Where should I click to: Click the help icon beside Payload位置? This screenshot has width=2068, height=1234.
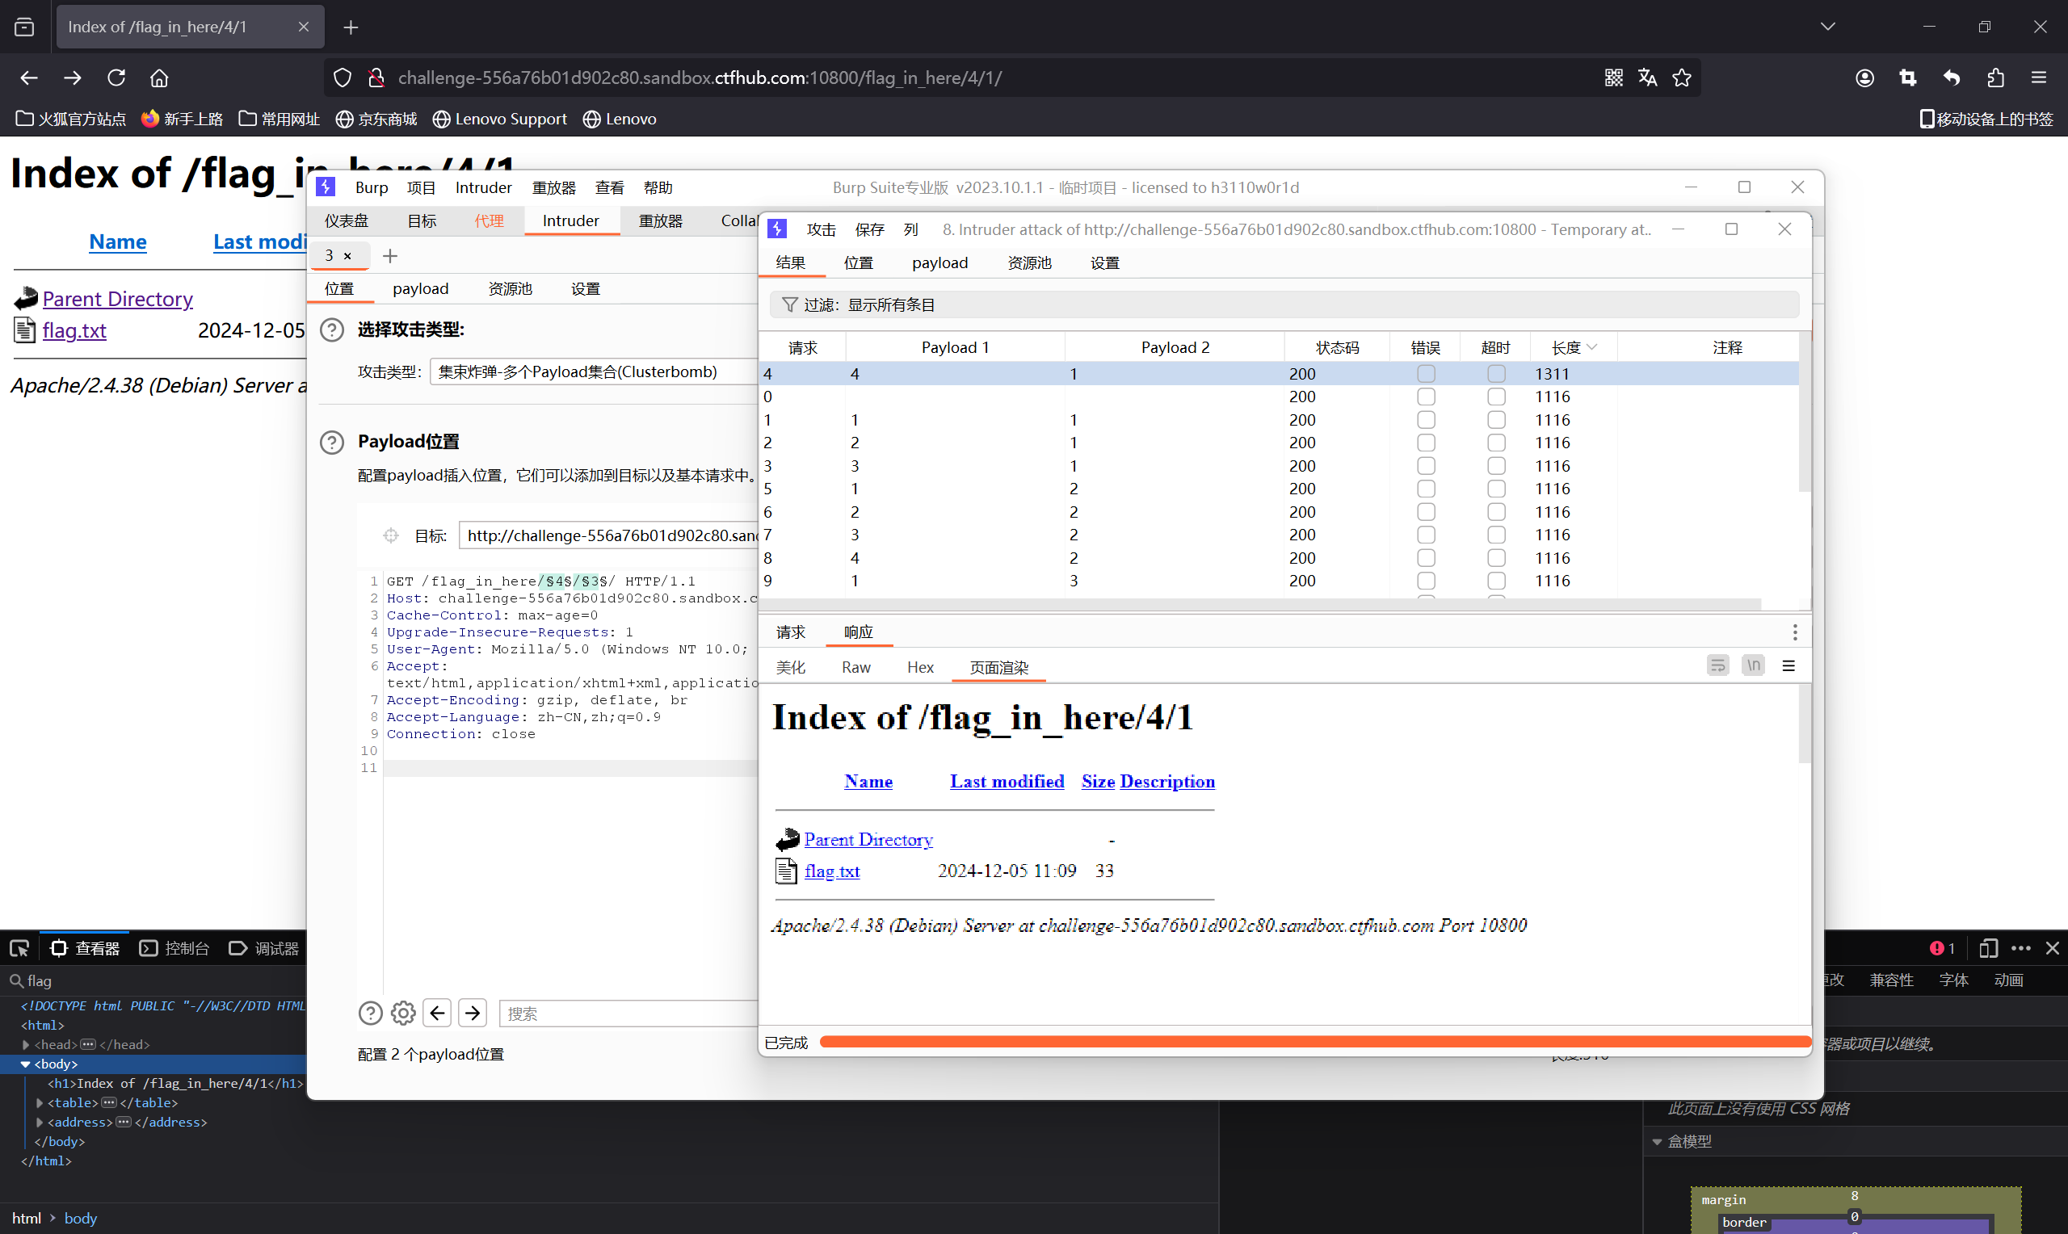click(x=332, y=442)
